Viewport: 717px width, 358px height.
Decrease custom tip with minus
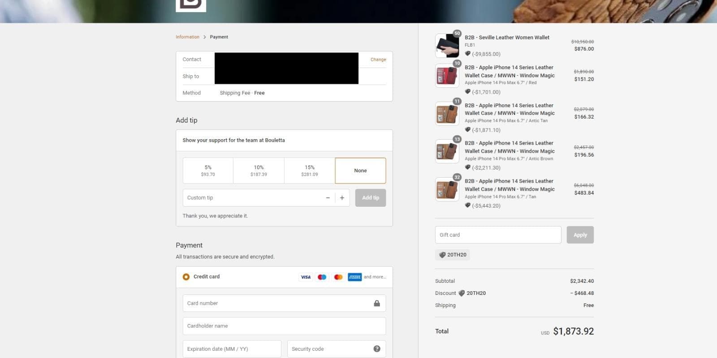[328, 198]
